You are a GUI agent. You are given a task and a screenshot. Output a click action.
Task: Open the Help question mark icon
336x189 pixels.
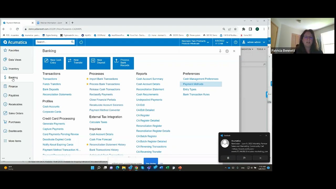pyautogui.click(x=236, y=42)
